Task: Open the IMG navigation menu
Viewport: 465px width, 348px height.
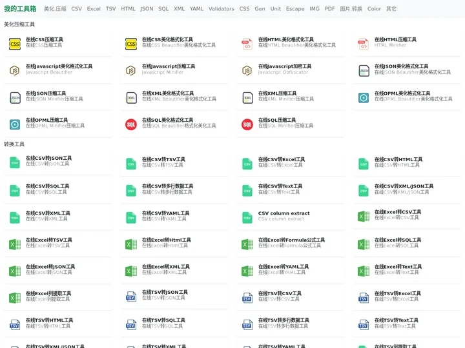Action: (x=315, y=9)
